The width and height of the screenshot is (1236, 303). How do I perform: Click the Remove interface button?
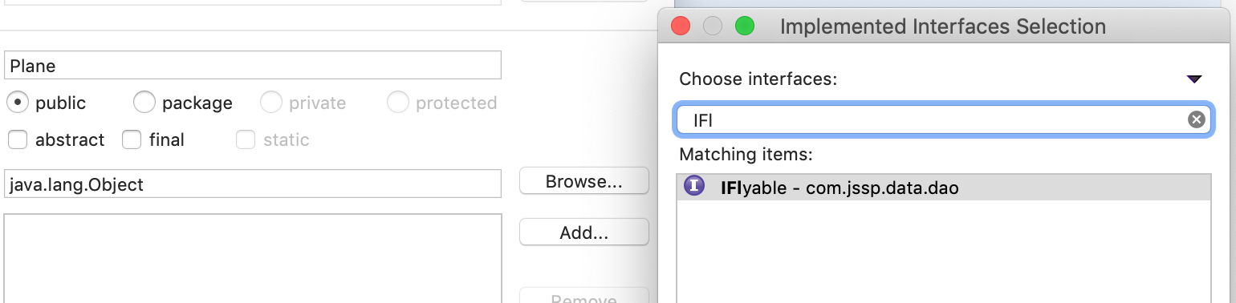point(584,296)
